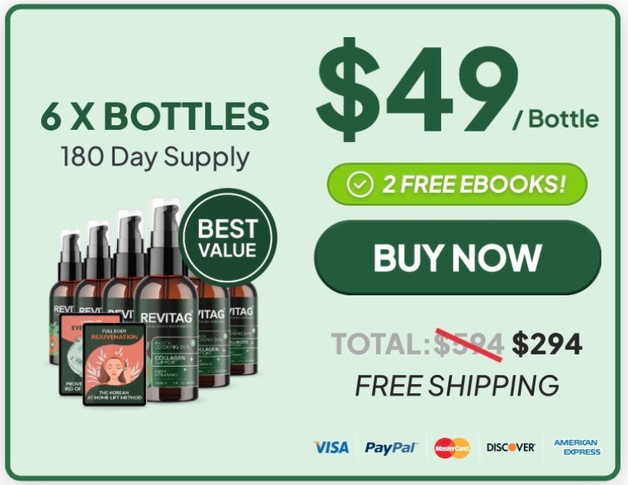Screen dimensions: 628x485
Task: Click the crossed-out $594 price
Action: tap(468, 344)
